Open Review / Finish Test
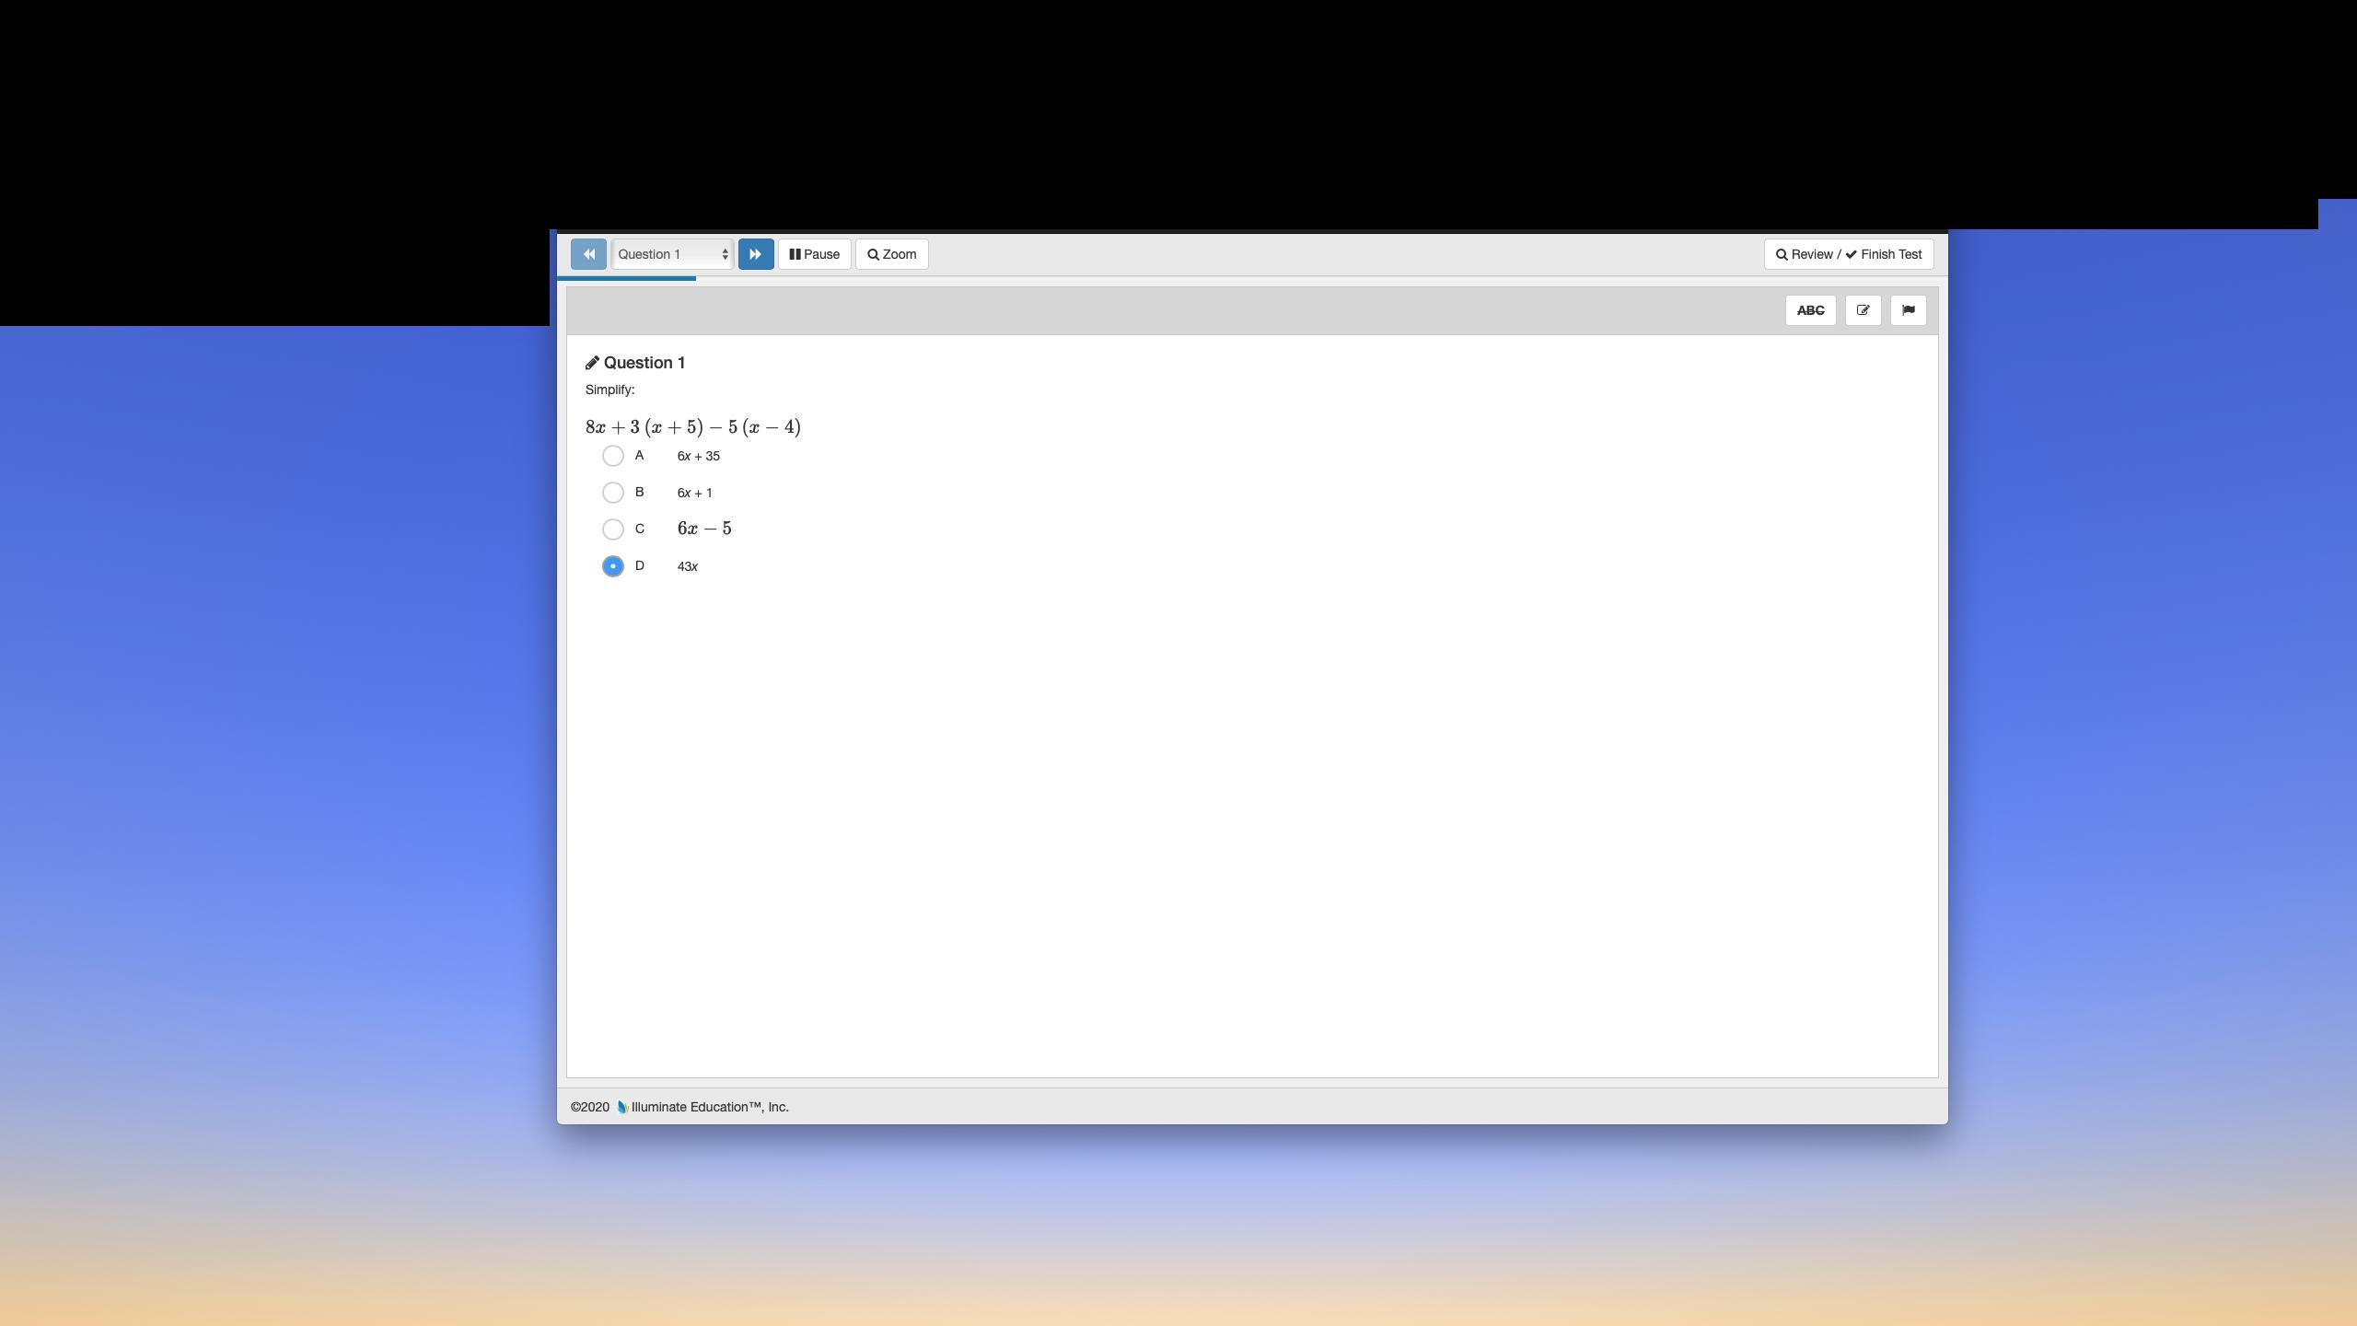The width and height of the screenshot is (2357, 1326). click(1848, 254)
